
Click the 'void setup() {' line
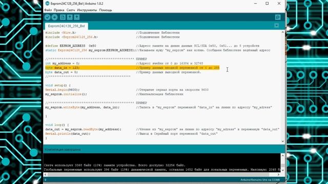pyautogui.click(x=58, y=85)
